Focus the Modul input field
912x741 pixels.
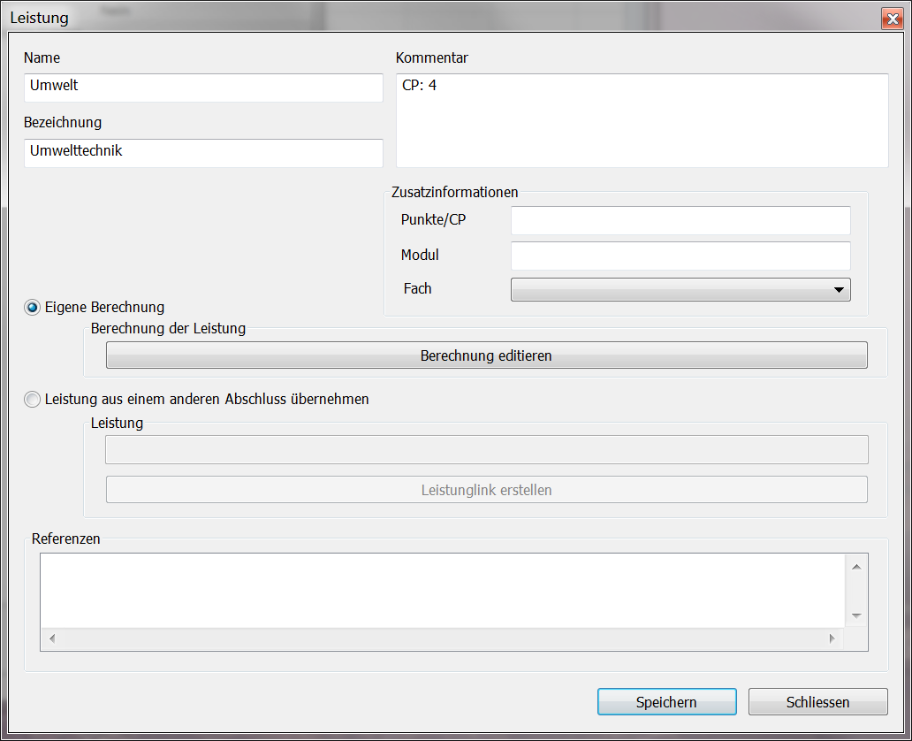coord(680,256)
